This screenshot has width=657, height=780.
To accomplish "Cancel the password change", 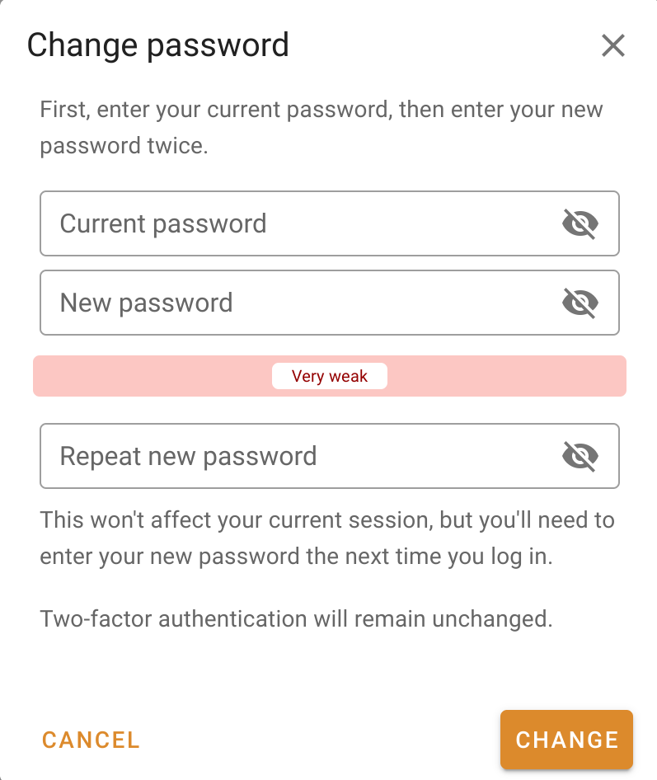I will (x=91, y=740).
